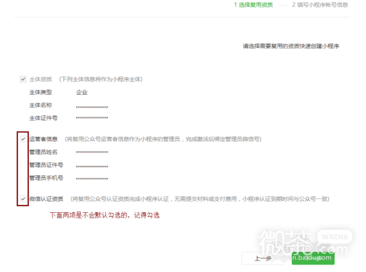Select step 1 选择复用资质
Viewport: 366px width, 272px height.
click(x=254, y=5)
